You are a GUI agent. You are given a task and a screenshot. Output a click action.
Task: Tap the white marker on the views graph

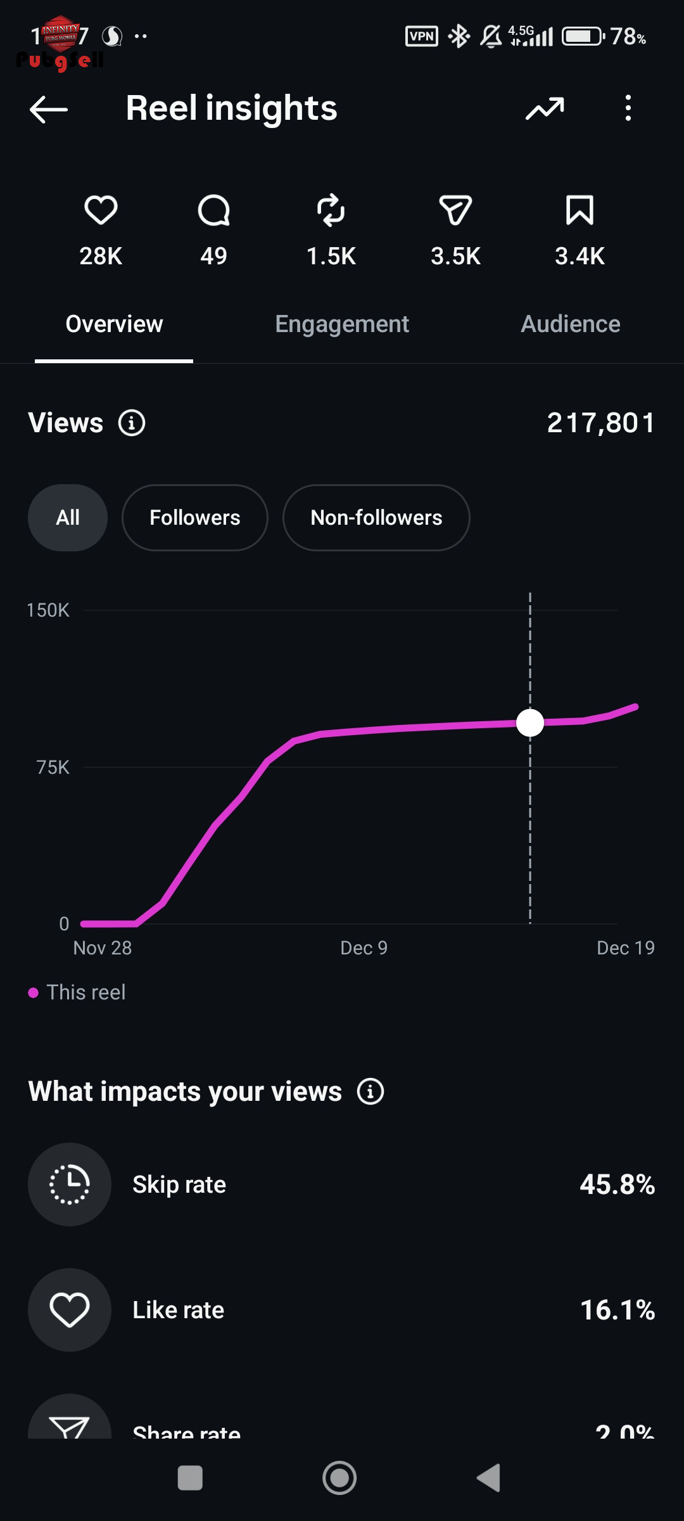click(x=530, y=722)
